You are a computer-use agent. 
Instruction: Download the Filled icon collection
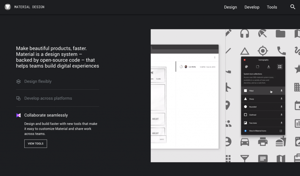(x=282, y=90)
